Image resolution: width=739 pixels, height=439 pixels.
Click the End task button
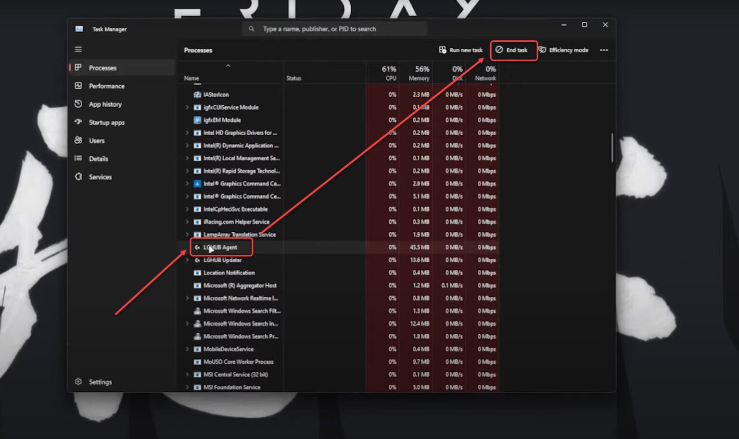513,50
